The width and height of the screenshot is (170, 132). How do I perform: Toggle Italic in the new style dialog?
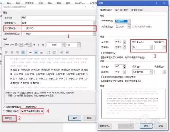coord(38,45)
